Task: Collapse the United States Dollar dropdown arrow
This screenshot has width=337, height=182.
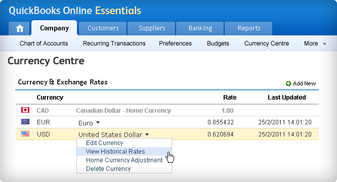Action: point(147,134)
